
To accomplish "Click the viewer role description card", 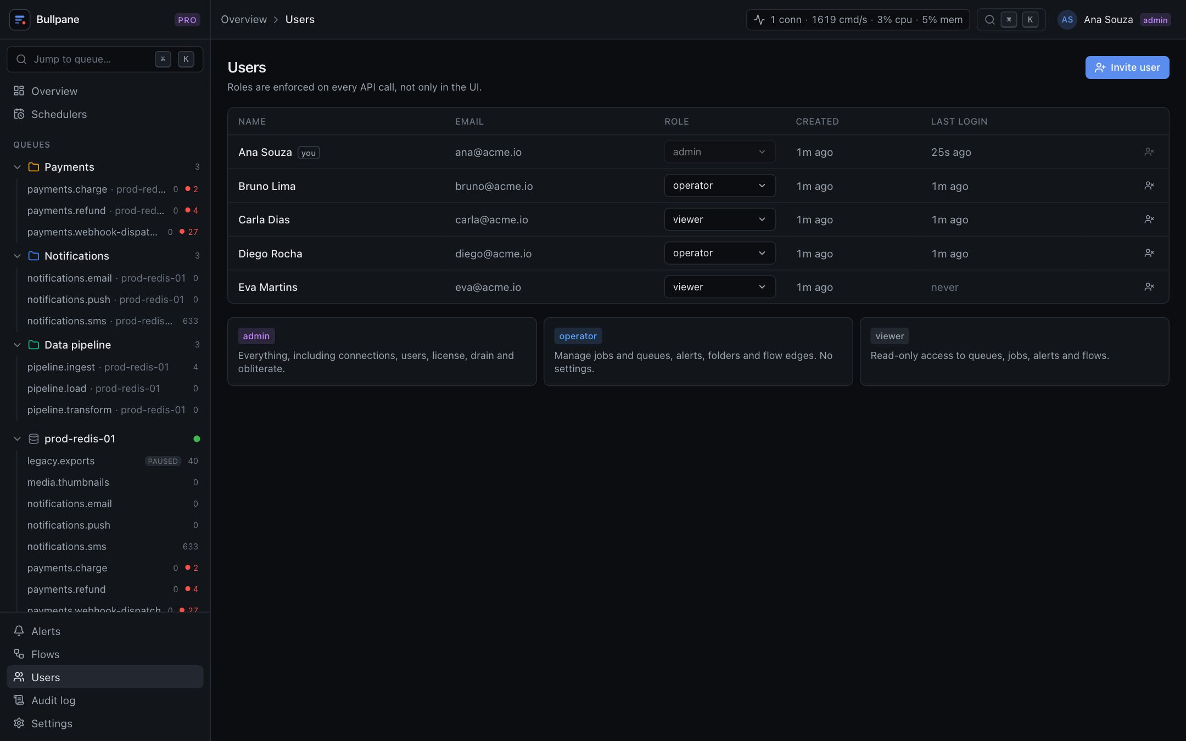I will click(1014, 351).
